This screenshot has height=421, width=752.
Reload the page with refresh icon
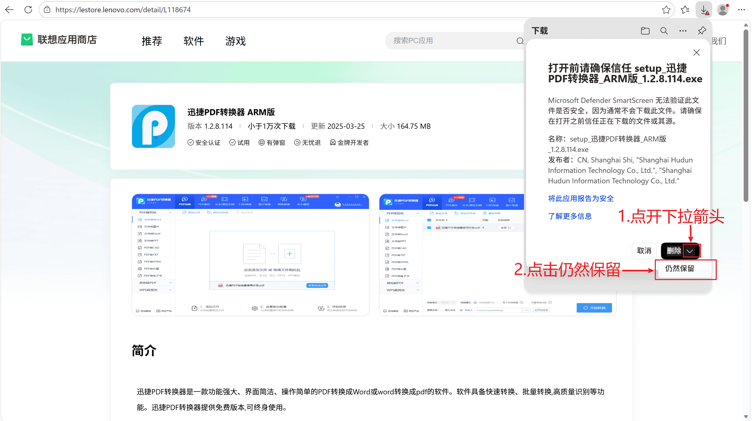[x=28, y=10]
